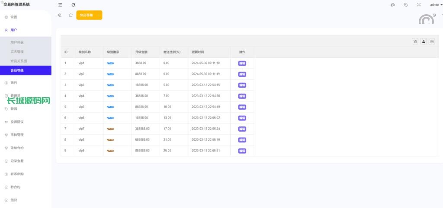Viewport: 443px width, 208px height.
Task: Collapse the 用户 sidebar menu
Action: 14,30
